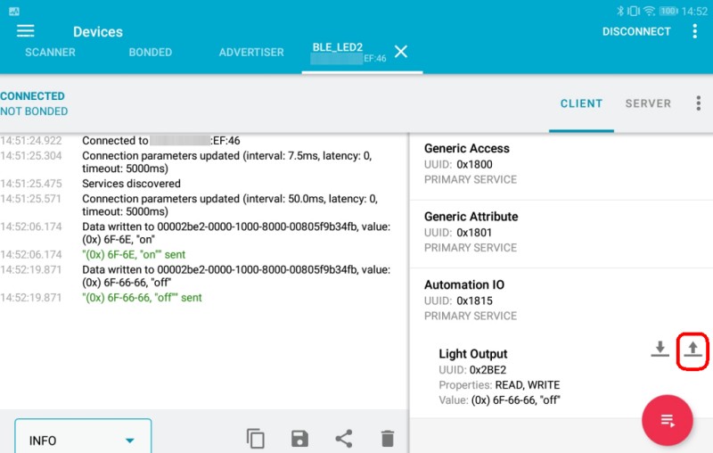Image resolution: width=713 pixels, height=453 pixels.
Task: Save the log file
Action: (299, 439)
